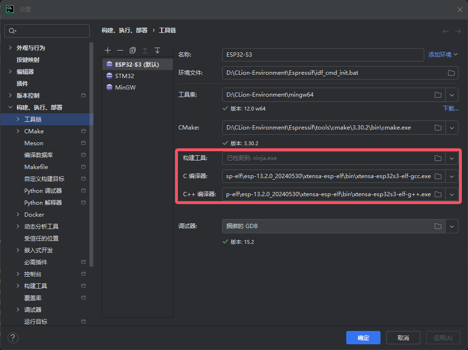Image resolution: width=468 pixels, height=350 pixels.
Task: Expand 外观与行为 tree node
Action: coord(10,48)
